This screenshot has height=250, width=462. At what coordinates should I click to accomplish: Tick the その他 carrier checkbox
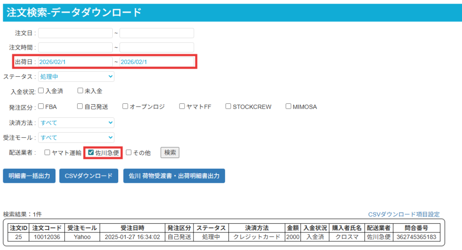pos(129,153)
